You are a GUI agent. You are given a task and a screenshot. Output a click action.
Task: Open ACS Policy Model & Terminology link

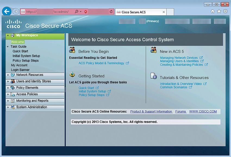101,63
